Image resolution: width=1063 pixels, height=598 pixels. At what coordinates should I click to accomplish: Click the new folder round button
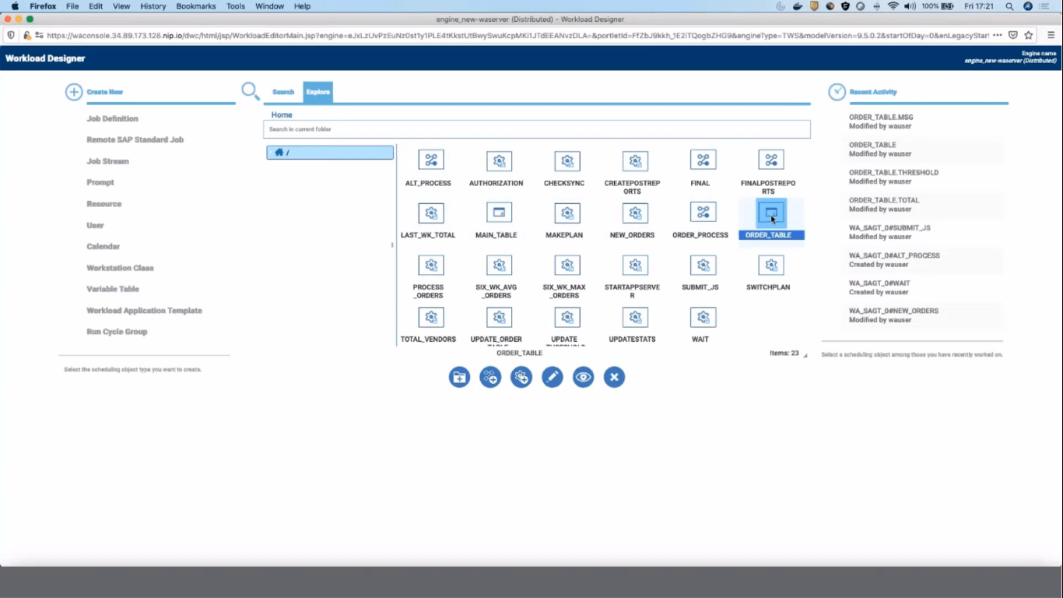click(x=459, y=378)
